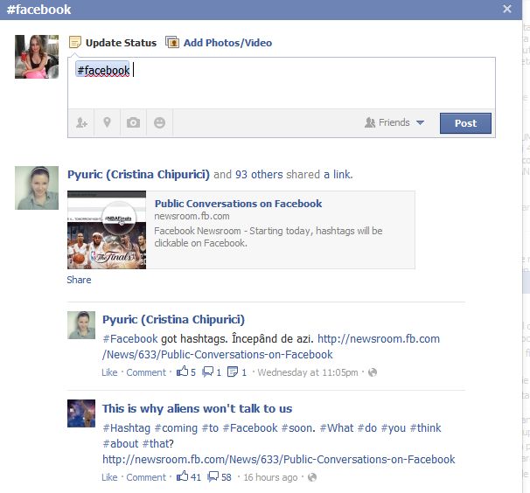The image size is (530, 493).
Task: Click the #coming hashtag
Action: point(176,427)
